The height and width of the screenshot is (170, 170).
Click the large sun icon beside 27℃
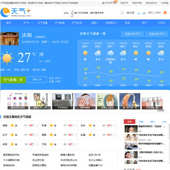(x=7, y=58)
